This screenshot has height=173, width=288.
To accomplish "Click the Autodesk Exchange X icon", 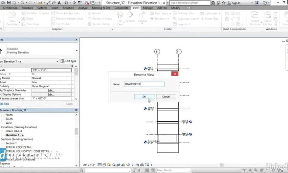I will pos(257,3).
